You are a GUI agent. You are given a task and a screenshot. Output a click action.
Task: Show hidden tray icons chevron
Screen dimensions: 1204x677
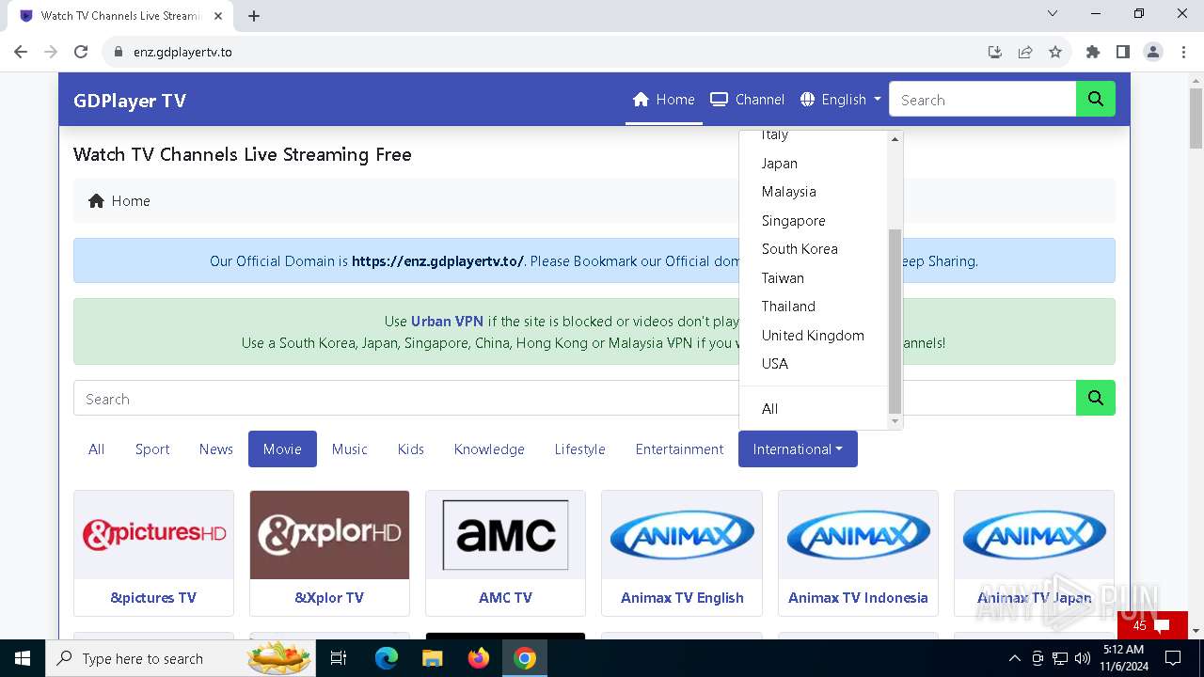(1014, 658)
